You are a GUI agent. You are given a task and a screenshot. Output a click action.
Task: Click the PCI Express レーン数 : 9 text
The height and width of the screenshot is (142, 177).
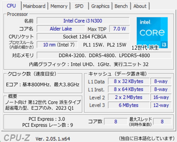(47, 125)
